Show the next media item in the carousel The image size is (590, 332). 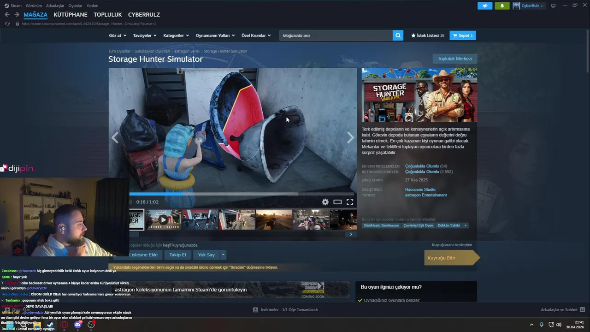click(351, 137)
